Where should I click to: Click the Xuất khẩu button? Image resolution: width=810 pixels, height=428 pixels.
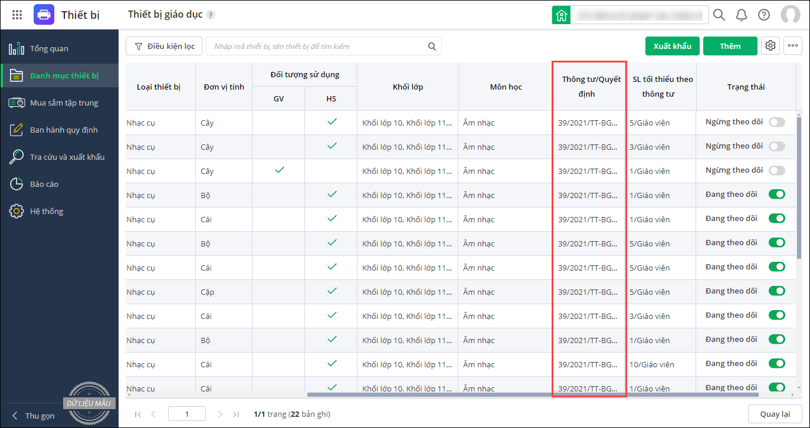(672, 46)
